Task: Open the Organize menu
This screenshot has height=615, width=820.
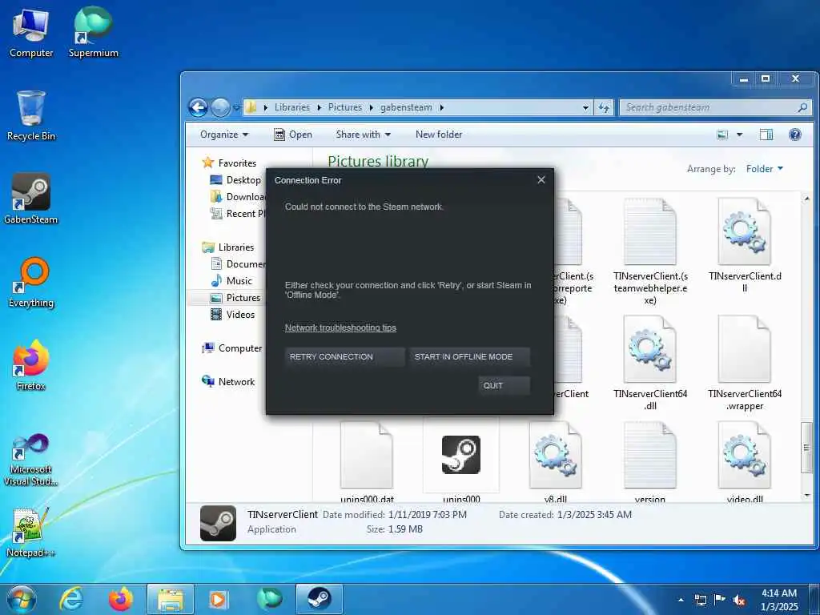Action: 224,135
